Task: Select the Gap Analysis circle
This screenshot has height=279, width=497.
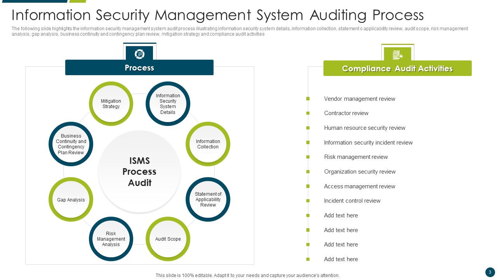Action: [71, 200]
